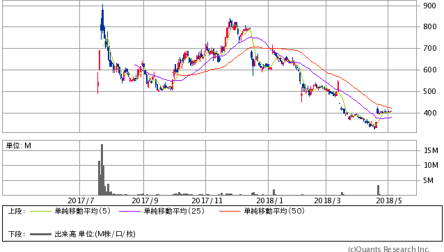Screen dimensions: 444x252
Task: Click the 2017/9 date axis label
Action: 145,200
